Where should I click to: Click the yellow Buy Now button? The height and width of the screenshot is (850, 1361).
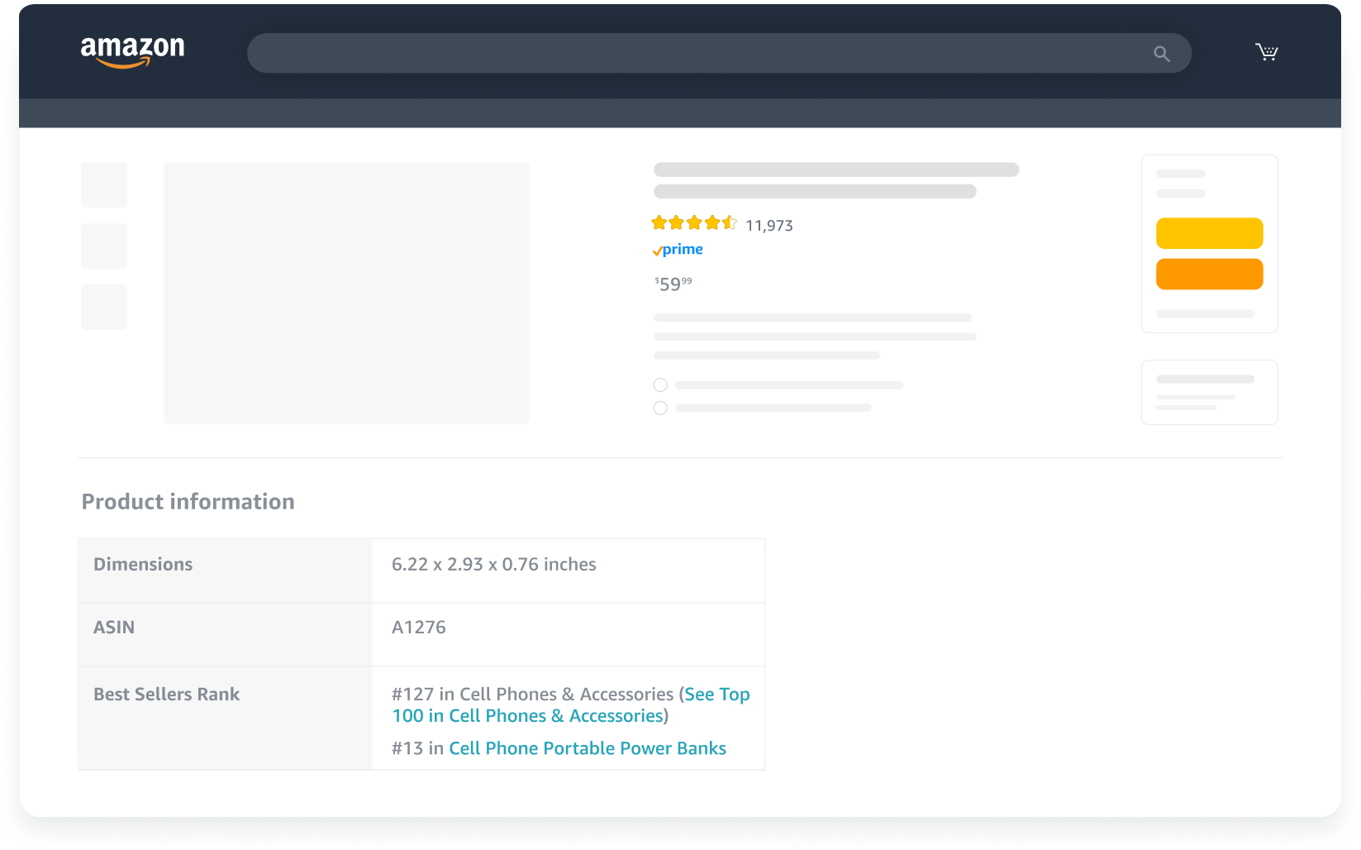tap(1210, 233)
